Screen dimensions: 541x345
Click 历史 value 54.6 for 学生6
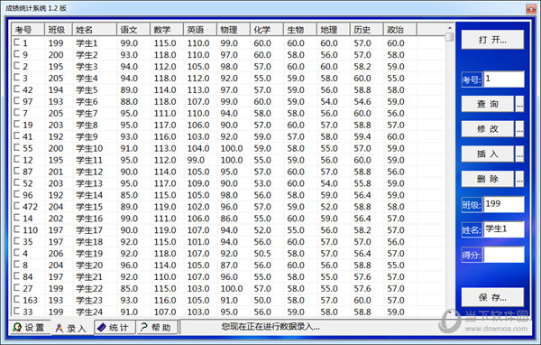click(x=362, y=102)
